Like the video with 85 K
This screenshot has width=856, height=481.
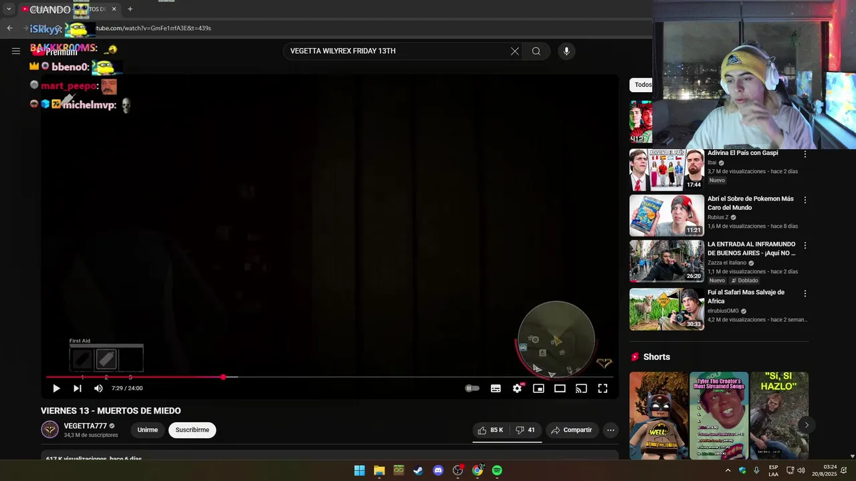(x=490, y=430)
